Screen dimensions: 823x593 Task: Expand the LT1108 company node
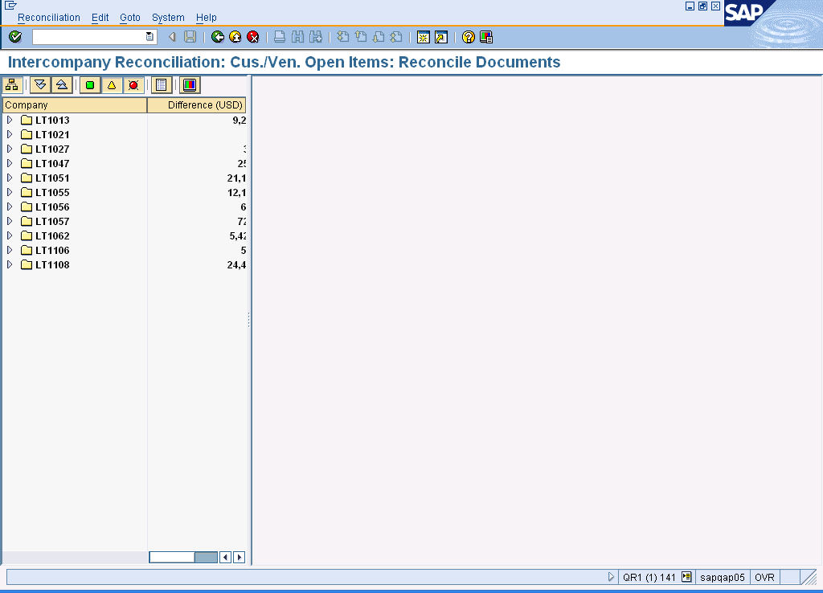[10, 264]
